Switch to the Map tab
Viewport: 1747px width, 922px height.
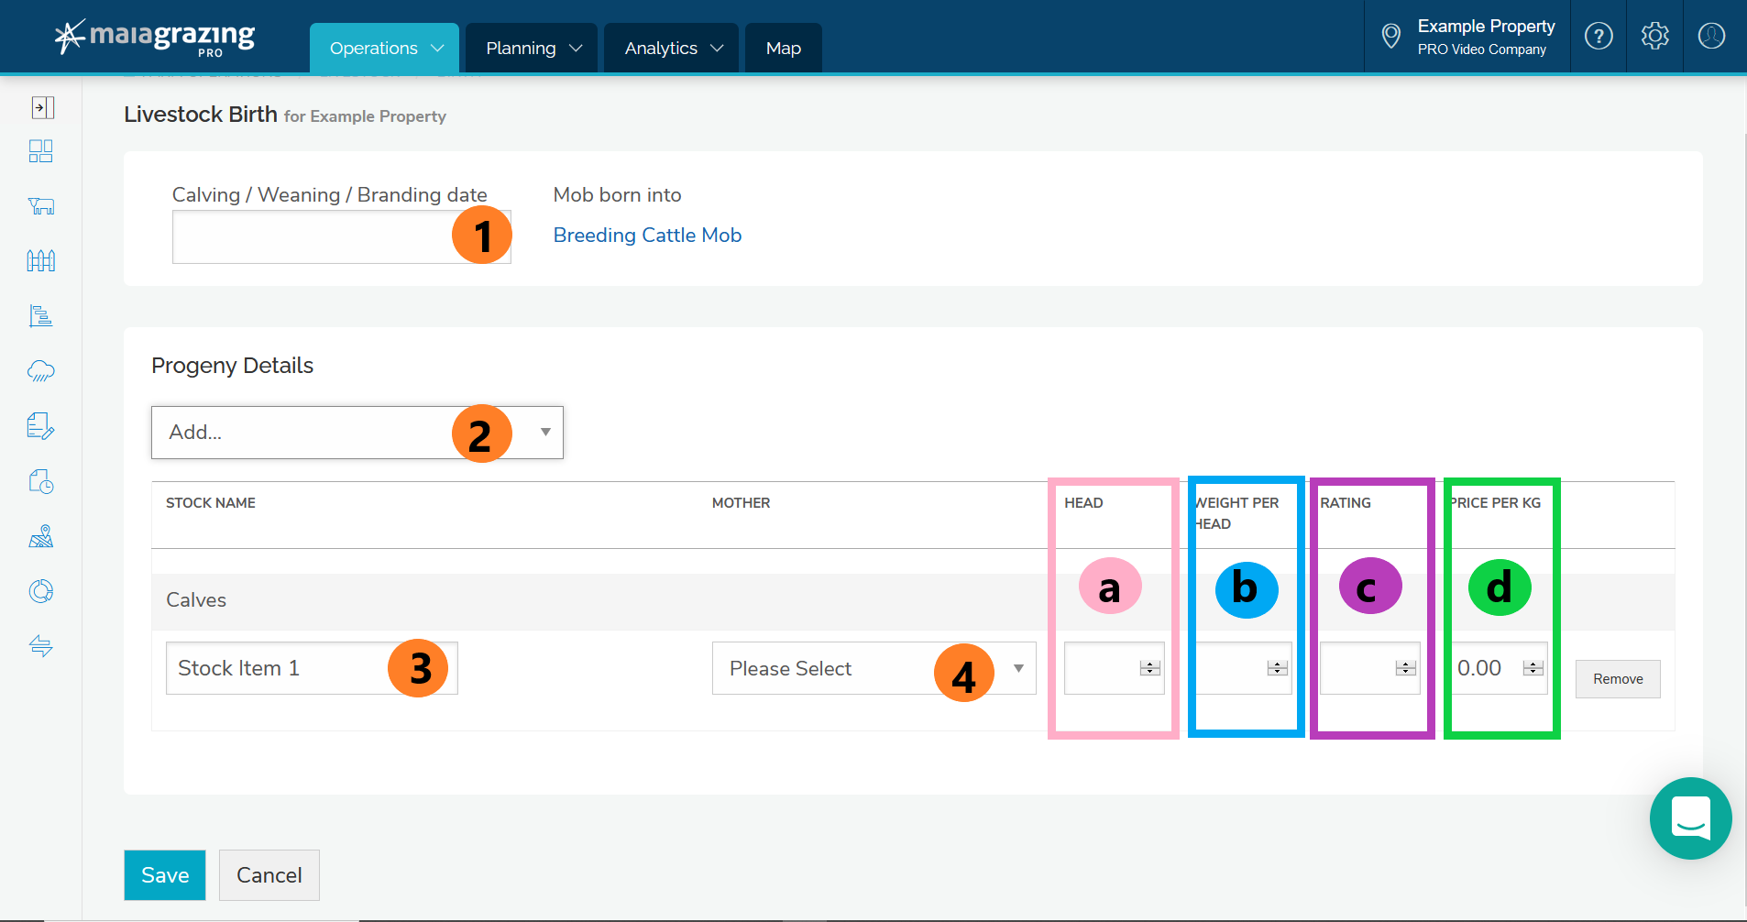click(783, 48)
